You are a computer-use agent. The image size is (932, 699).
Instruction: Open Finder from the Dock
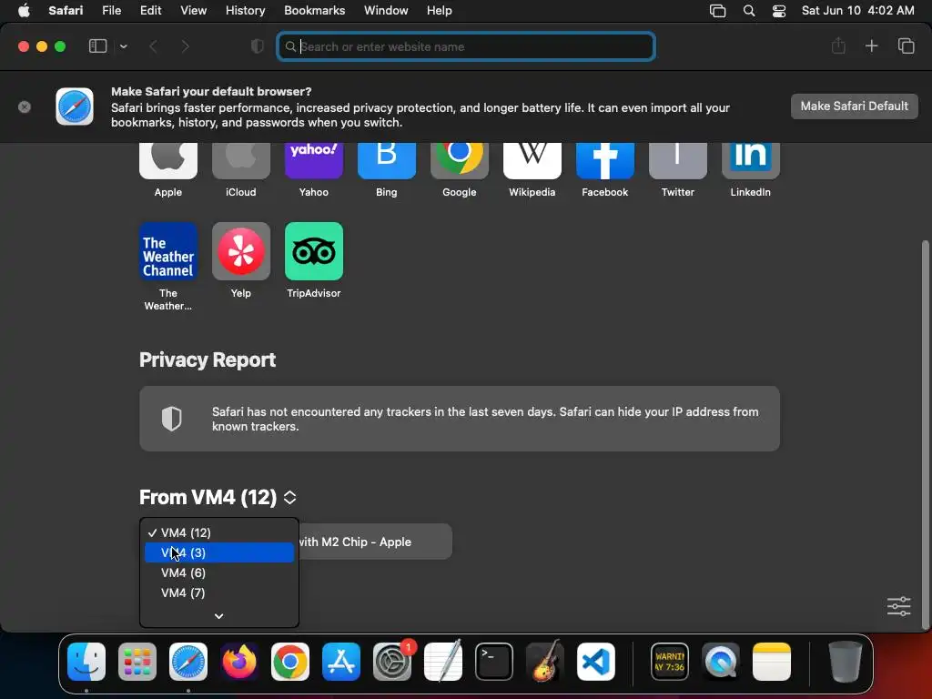click(86, 662)
